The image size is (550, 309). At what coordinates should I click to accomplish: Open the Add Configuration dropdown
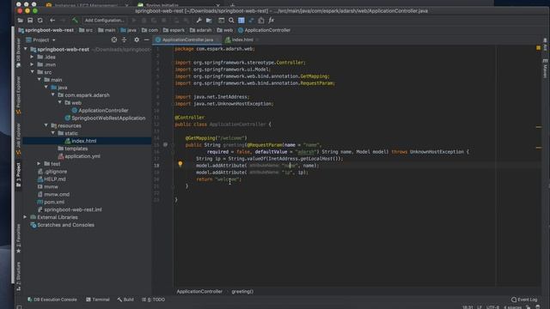105,21
